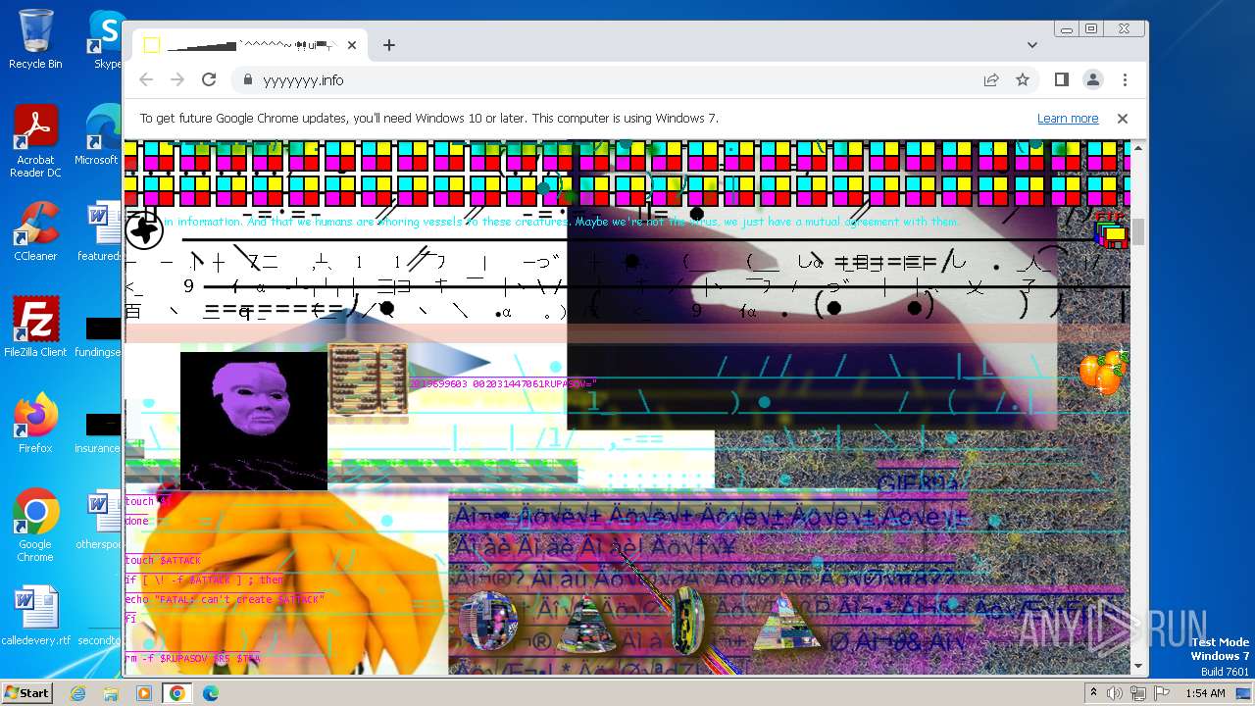Click the taskbar clock showing 1:54 AM
Image resolution: width=1255 pixels, height=706 pixels.
click(1204, 693)
